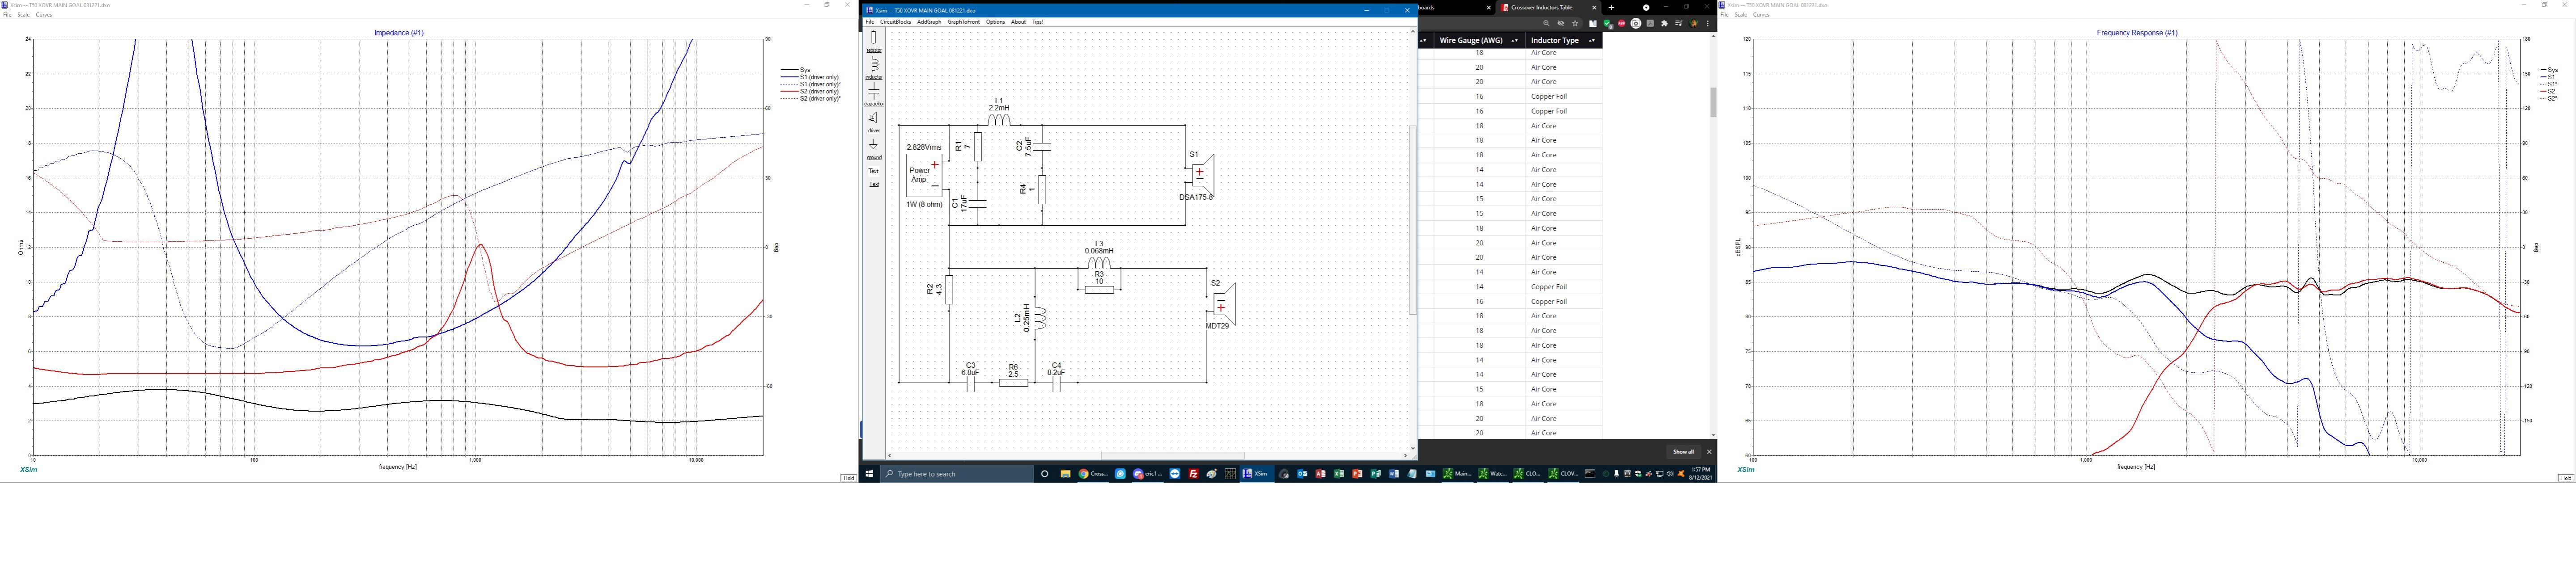Click the browser page scrollbar thumb

1713,102
